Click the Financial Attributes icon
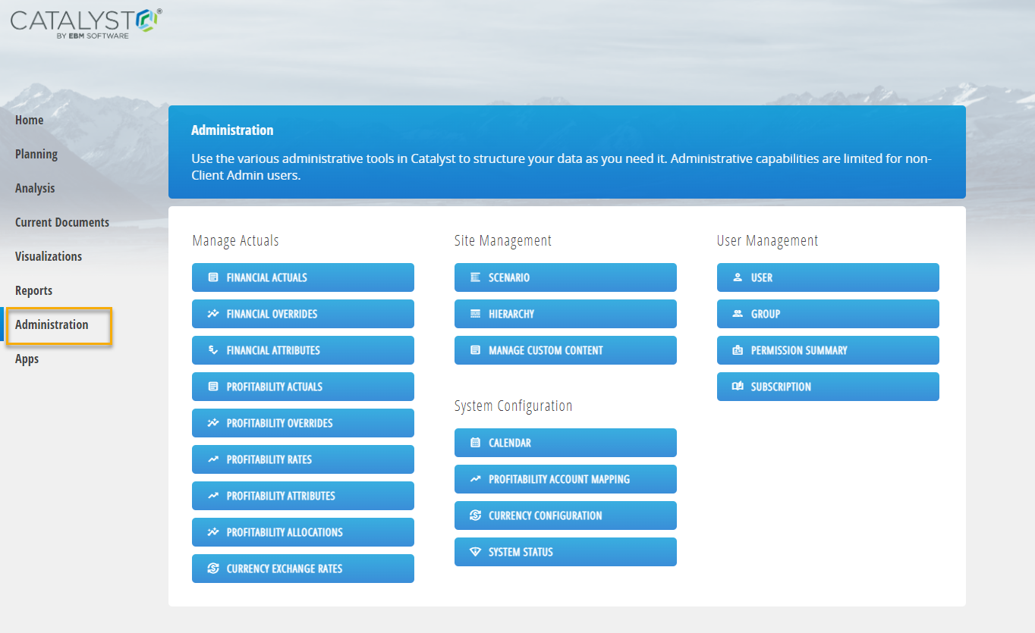Image resolution: width=1035 pixels, height=633 pixels. click(213, 350)
